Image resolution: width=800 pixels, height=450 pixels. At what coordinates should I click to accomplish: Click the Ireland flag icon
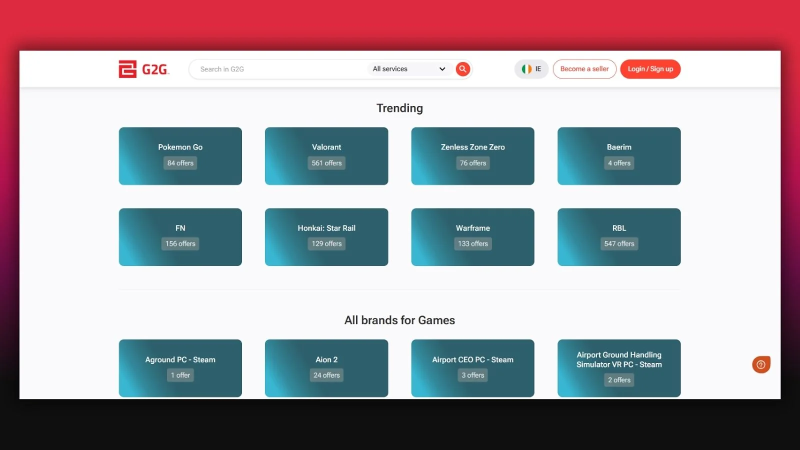point(526,69)
